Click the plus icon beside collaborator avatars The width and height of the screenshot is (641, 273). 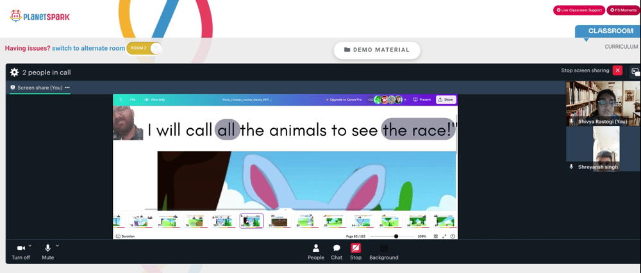(405, 99)
